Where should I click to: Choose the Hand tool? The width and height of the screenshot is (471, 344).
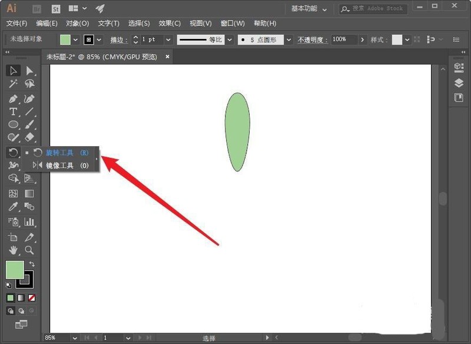coord(13,250)
